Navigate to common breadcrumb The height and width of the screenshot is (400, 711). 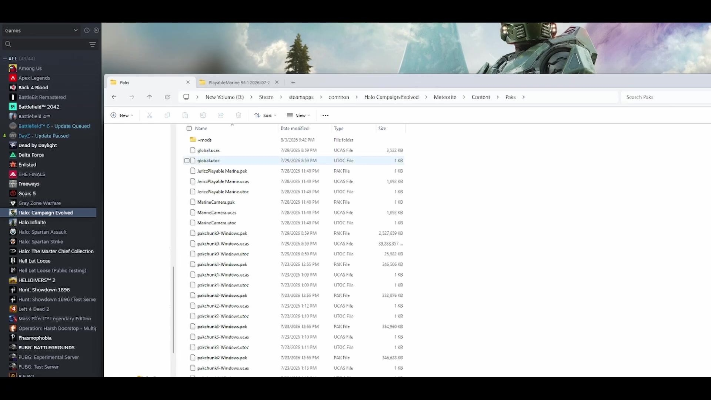(339, 97)
